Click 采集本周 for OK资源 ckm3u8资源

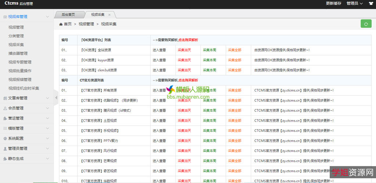pyautogui.click(x=210, y=70)
